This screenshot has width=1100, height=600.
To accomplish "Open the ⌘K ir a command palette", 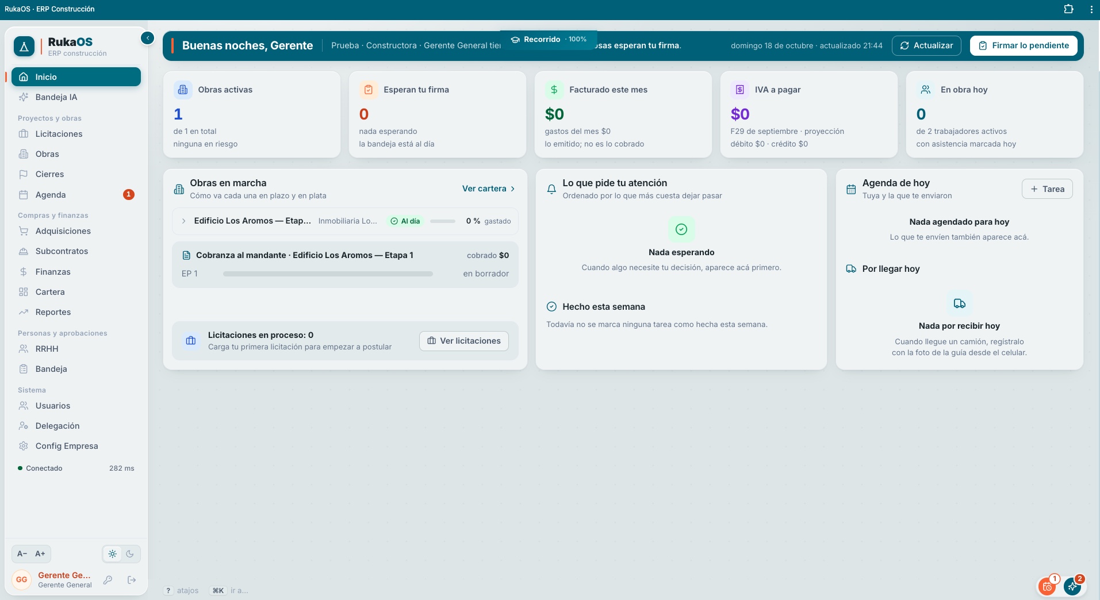I will coord(229,590).
